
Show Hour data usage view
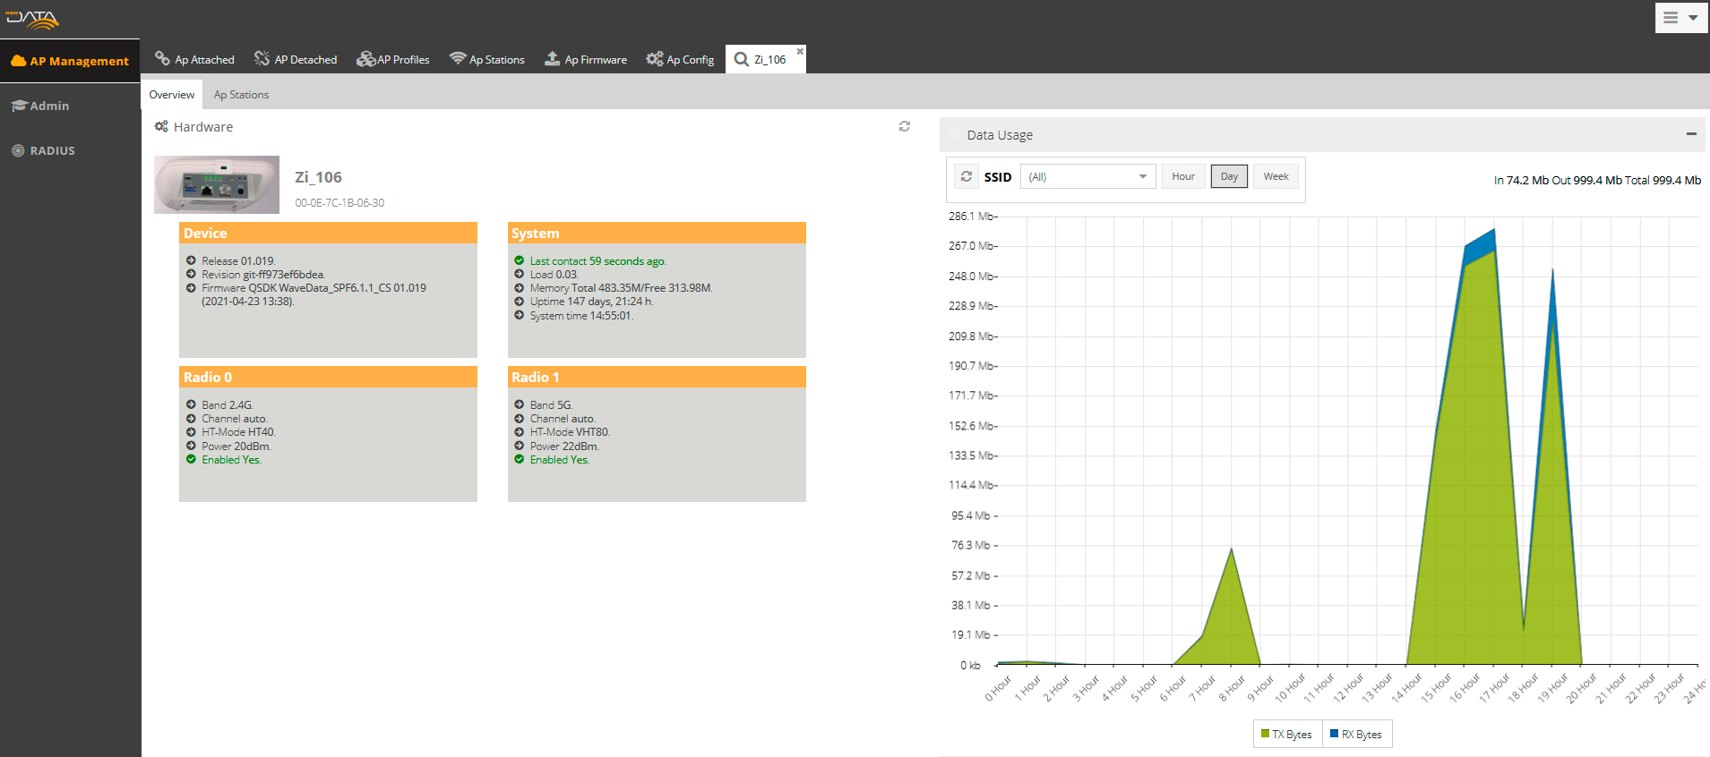click(x=1183, y=176)
